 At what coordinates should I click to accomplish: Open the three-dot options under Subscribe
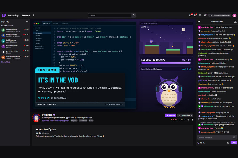click(192, 119)
